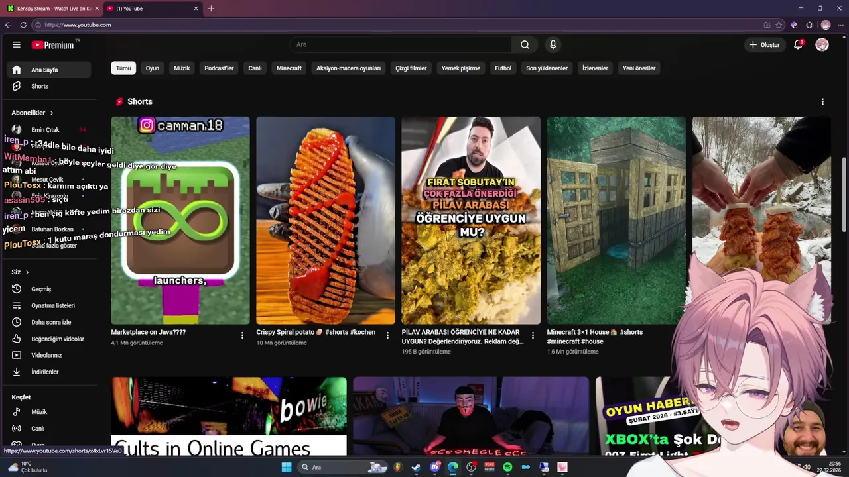The image size is (849, 477).
Task: Select Son yüklenenler chip
Action: tap(547, 68)
